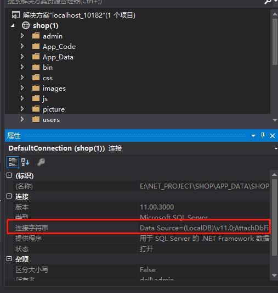
Task: Click the bin folder icon
Action: coord(36,67)
